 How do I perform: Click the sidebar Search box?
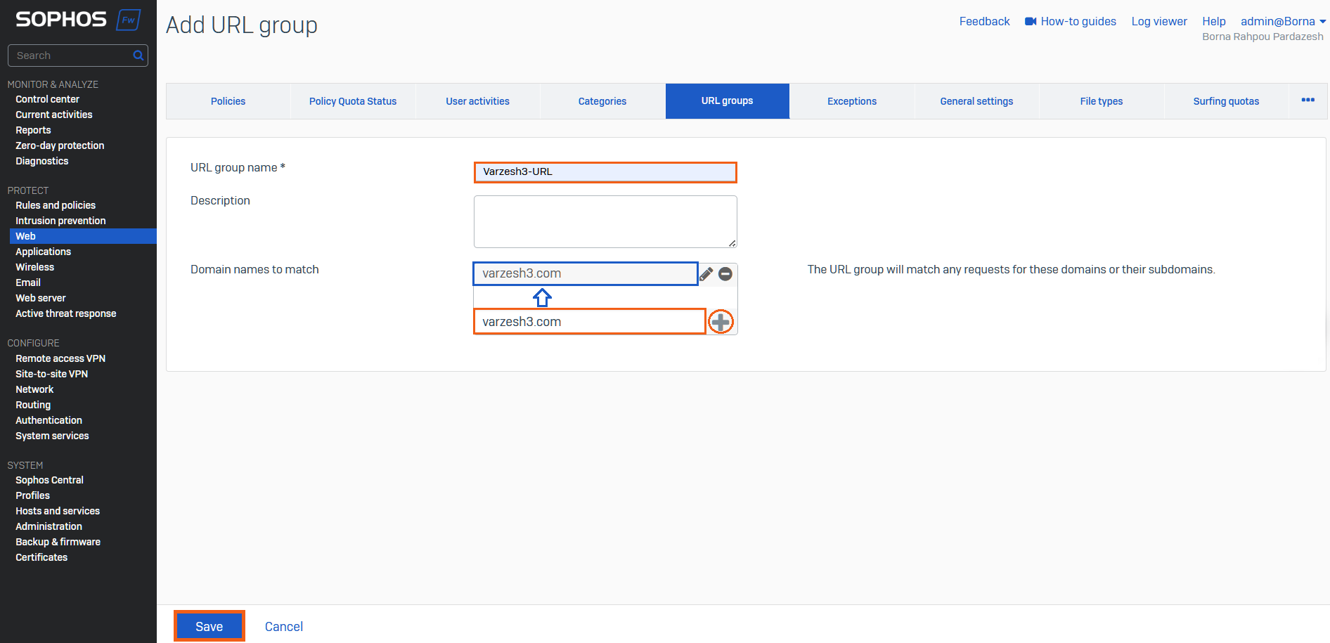click(x=78, y=56)
